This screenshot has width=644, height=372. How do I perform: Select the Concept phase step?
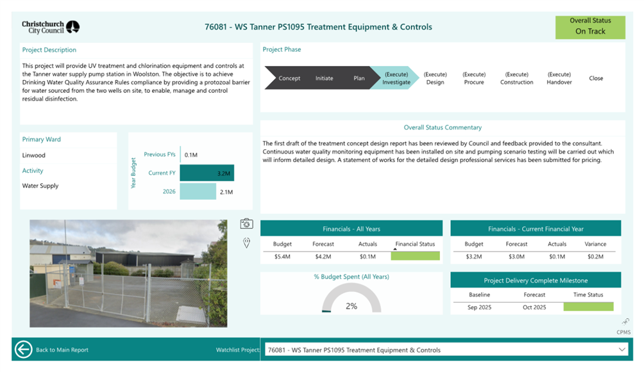(289, 78)
